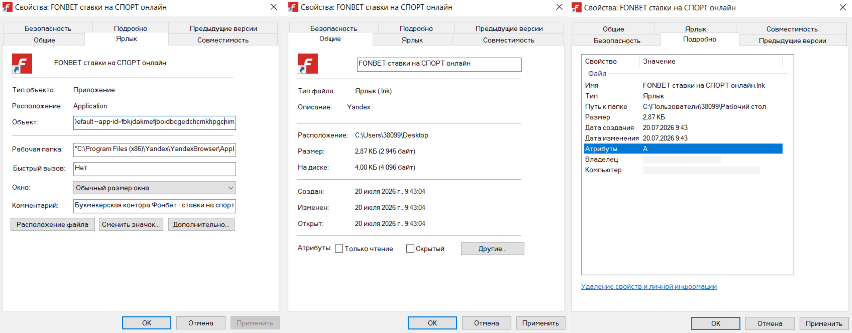The height and width of the screenshot is (333, 852).
Task: Click the title bar FONBET icon of the left window
Action: tap(7, 7)
